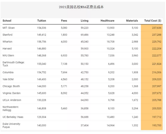
Task: Click the Tuition column header
Action: coord(42,21)
